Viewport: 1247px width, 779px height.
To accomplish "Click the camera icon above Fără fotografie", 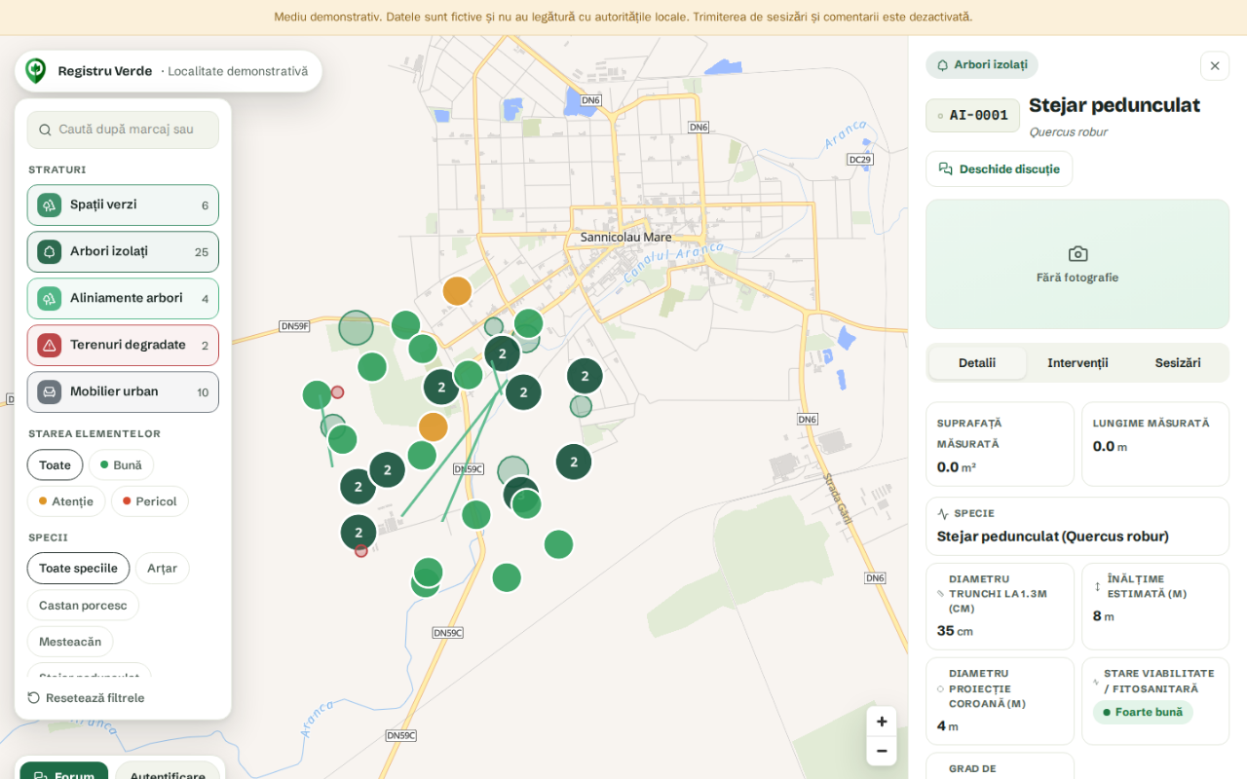I will pos(1077,254).
